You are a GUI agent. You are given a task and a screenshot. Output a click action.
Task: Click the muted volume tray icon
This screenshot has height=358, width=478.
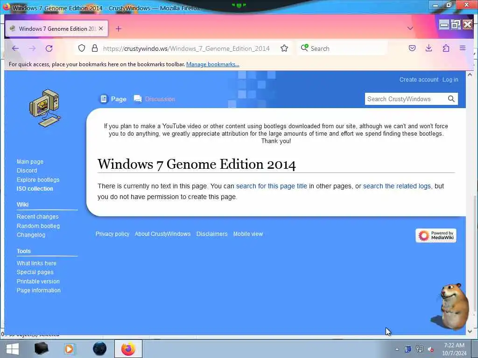tap(431, 349)
